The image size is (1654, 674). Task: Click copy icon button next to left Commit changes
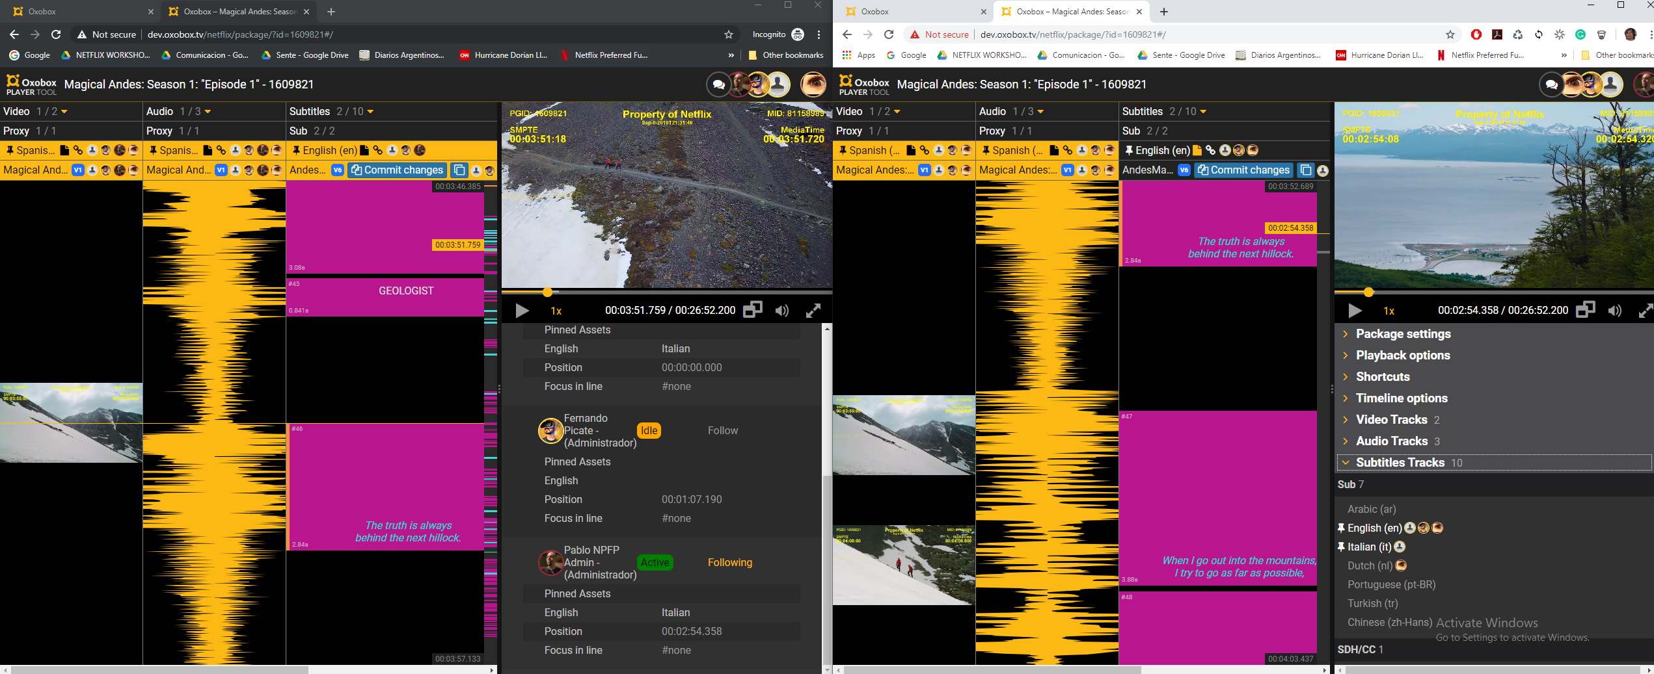coord(459,170)
